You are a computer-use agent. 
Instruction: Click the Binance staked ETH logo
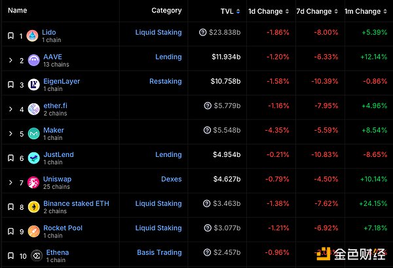point(33,207)
